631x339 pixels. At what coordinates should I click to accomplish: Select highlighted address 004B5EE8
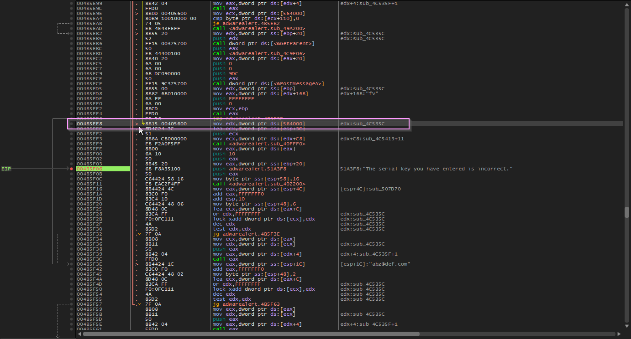tap(89, 123)
